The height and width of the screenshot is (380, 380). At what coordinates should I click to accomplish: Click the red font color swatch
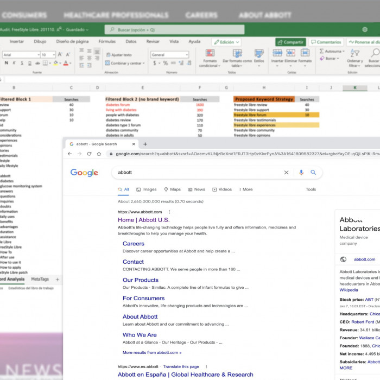pos(65,63)
